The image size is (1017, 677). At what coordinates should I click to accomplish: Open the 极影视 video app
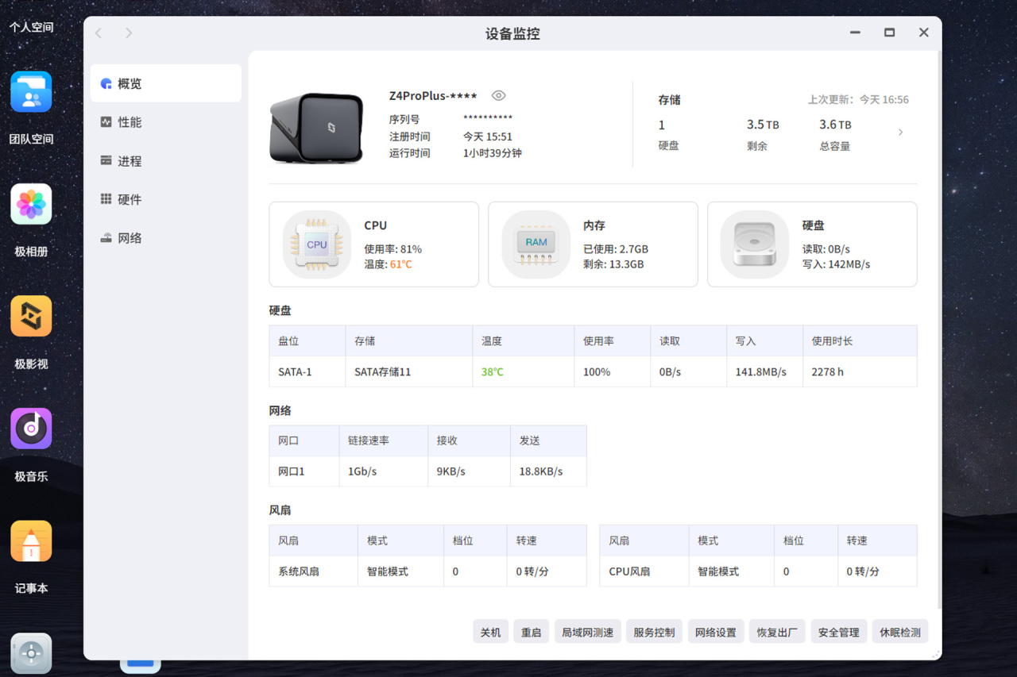pyautogui.click(x=31, y=316)
